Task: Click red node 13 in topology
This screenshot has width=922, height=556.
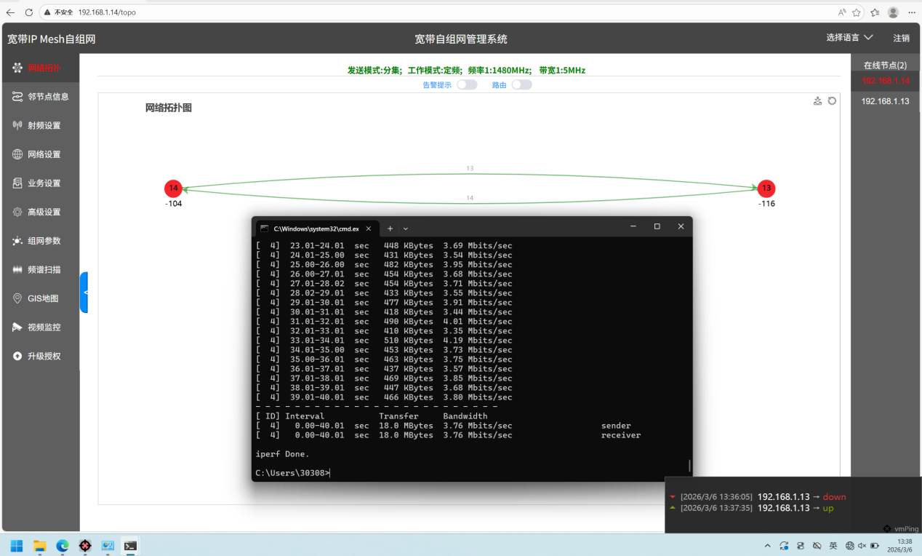Action: click(x=766, y=188)
